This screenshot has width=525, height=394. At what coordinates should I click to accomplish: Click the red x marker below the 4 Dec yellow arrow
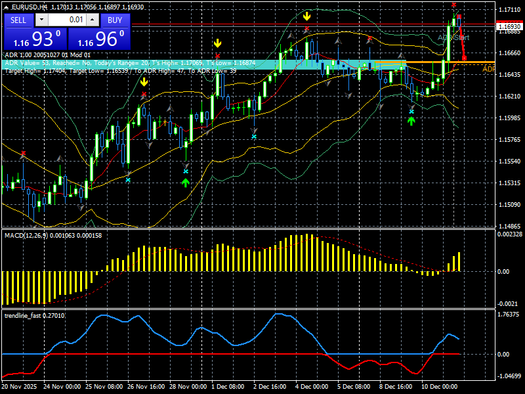point(306,28)
